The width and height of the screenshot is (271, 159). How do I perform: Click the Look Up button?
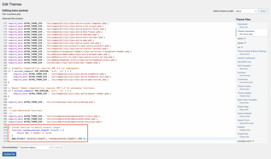(58, 148)
